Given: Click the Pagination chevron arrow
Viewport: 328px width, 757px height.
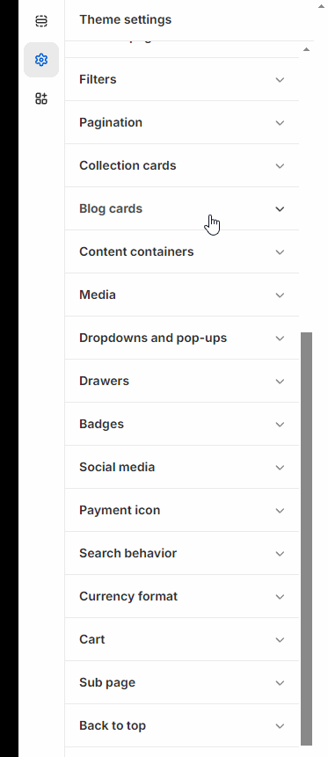Looking at the screenshot, I should [280, 122].
